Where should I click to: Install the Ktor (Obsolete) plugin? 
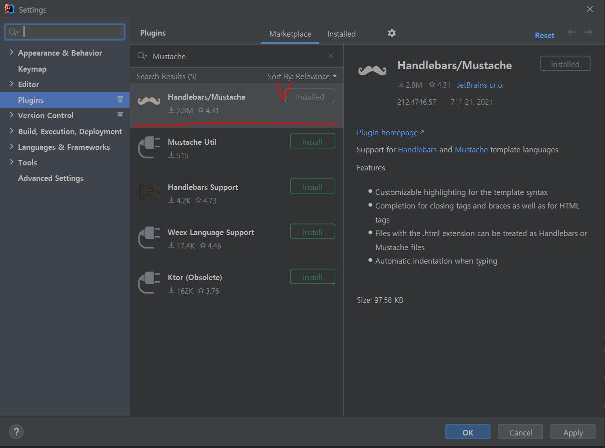point(313,277)
